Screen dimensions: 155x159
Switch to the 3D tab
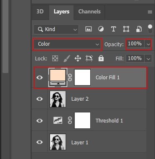coord(40,12)
